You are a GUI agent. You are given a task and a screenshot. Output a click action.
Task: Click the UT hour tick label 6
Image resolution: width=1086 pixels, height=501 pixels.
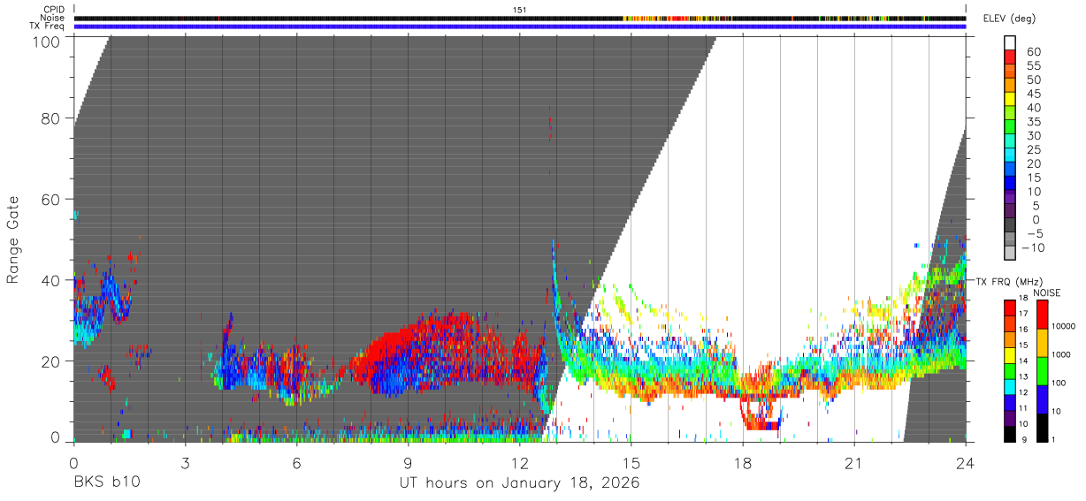coord(296,462)
